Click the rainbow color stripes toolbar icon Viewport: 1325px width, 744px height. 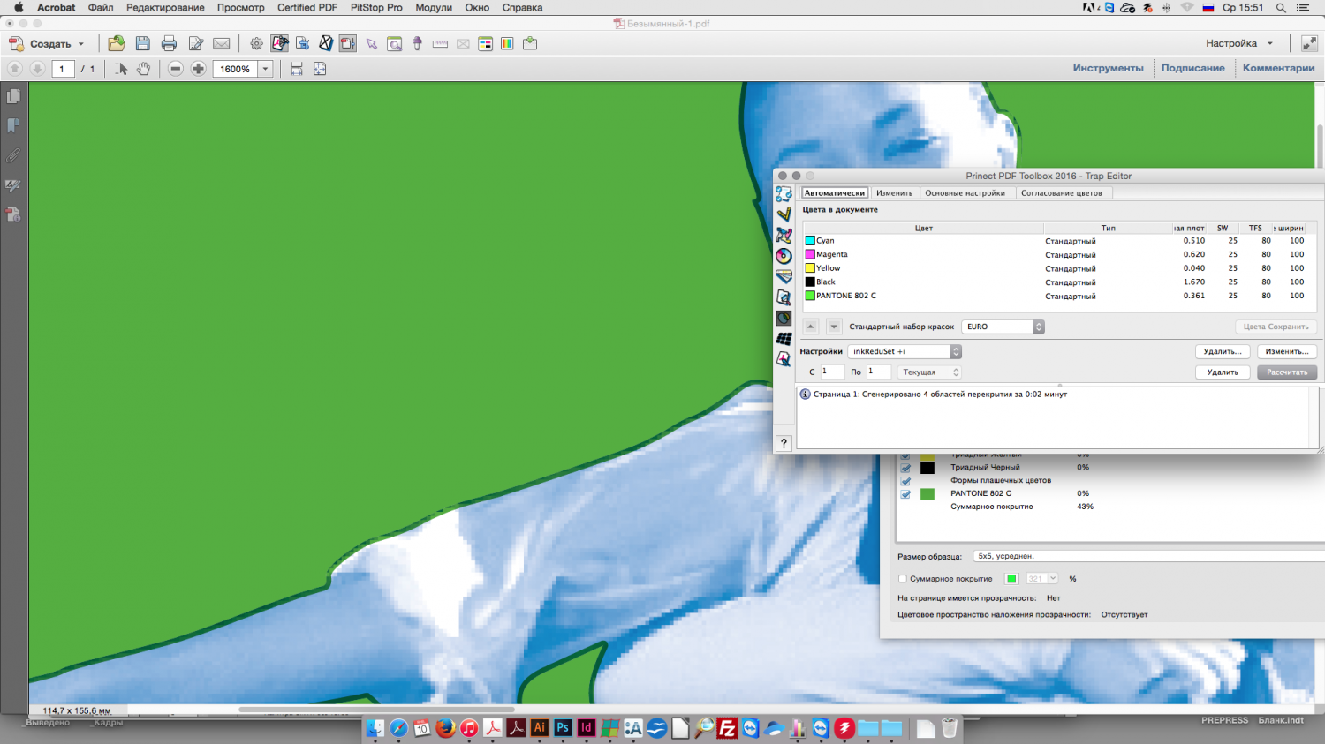(x=507, y=43)
